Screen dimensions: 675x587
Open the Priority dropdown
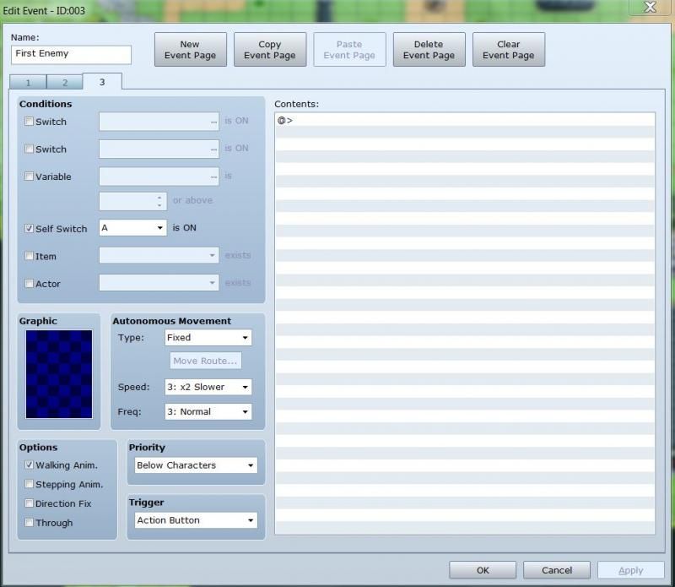(196, 465)
